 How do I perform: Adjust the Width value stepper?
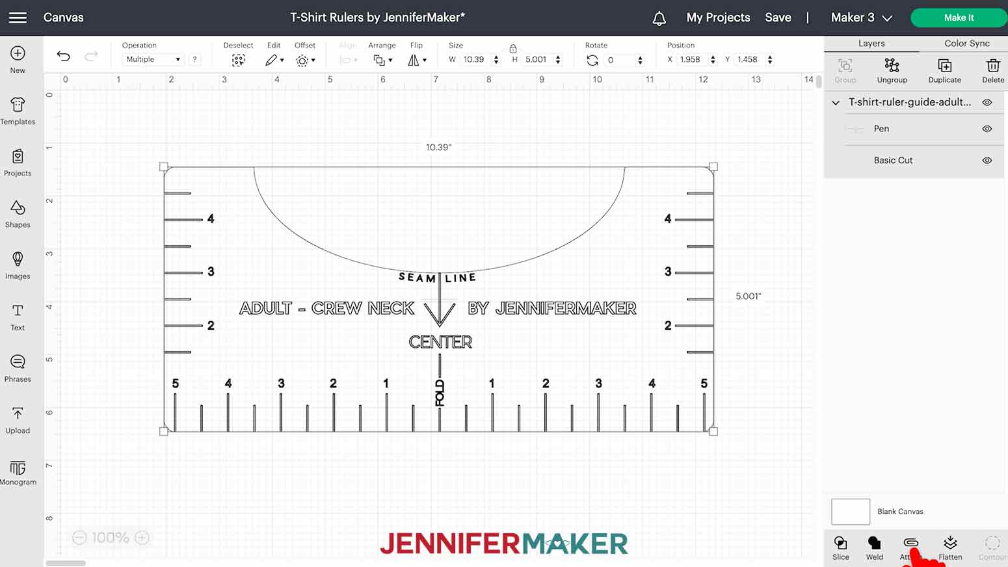point(496,59)
